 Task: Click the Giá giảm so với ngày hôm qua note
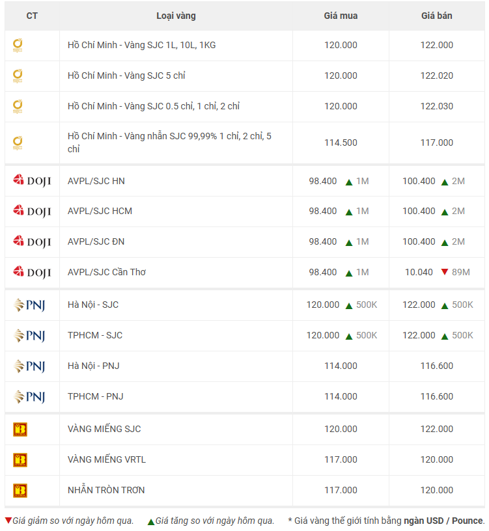click(73, 521)
